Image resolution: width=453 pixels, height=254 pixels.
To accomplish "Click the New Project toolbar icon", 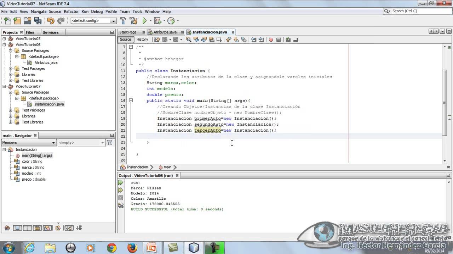I will 17,21.
